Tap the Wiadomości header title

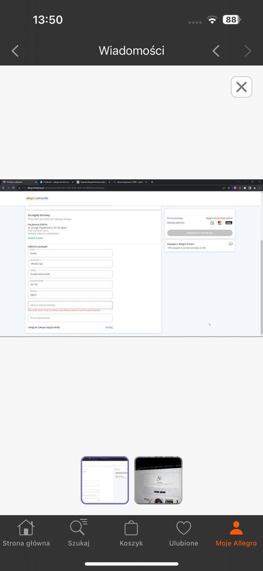(131, 51)
